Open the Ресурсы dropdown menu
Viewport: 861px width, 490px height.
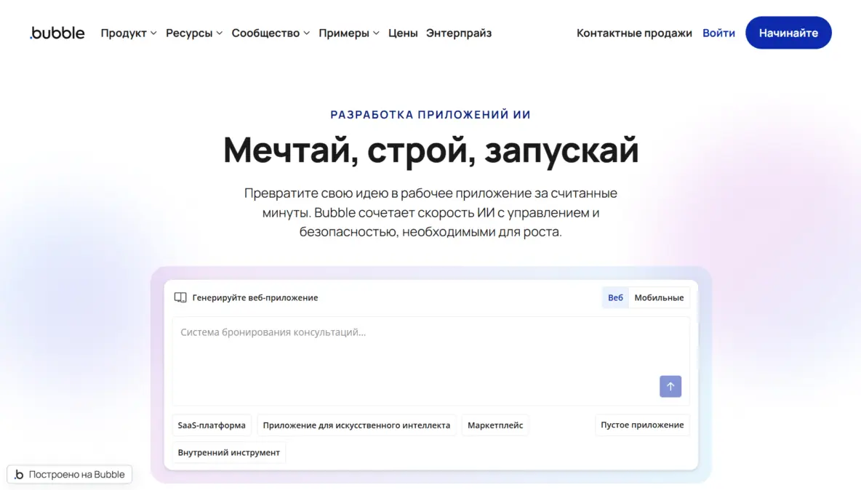193,33
